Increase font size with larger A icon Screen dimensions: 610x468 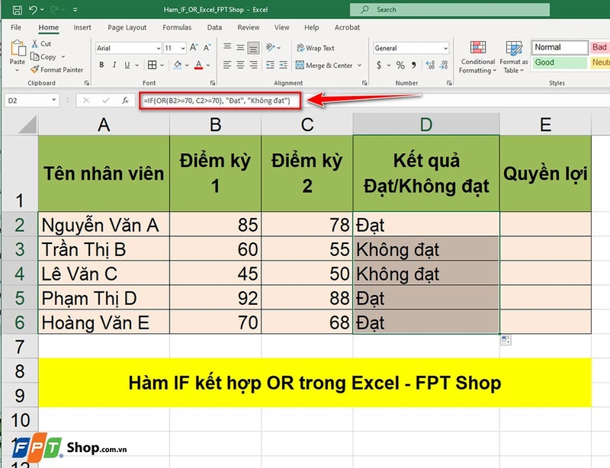[194, 47]
